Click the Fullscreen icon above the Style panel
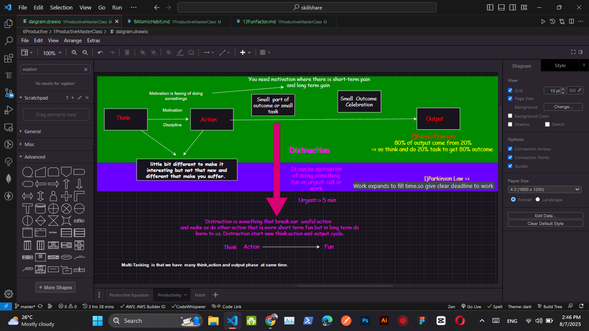Screen dimensions: 589x331 coord(573,52)
